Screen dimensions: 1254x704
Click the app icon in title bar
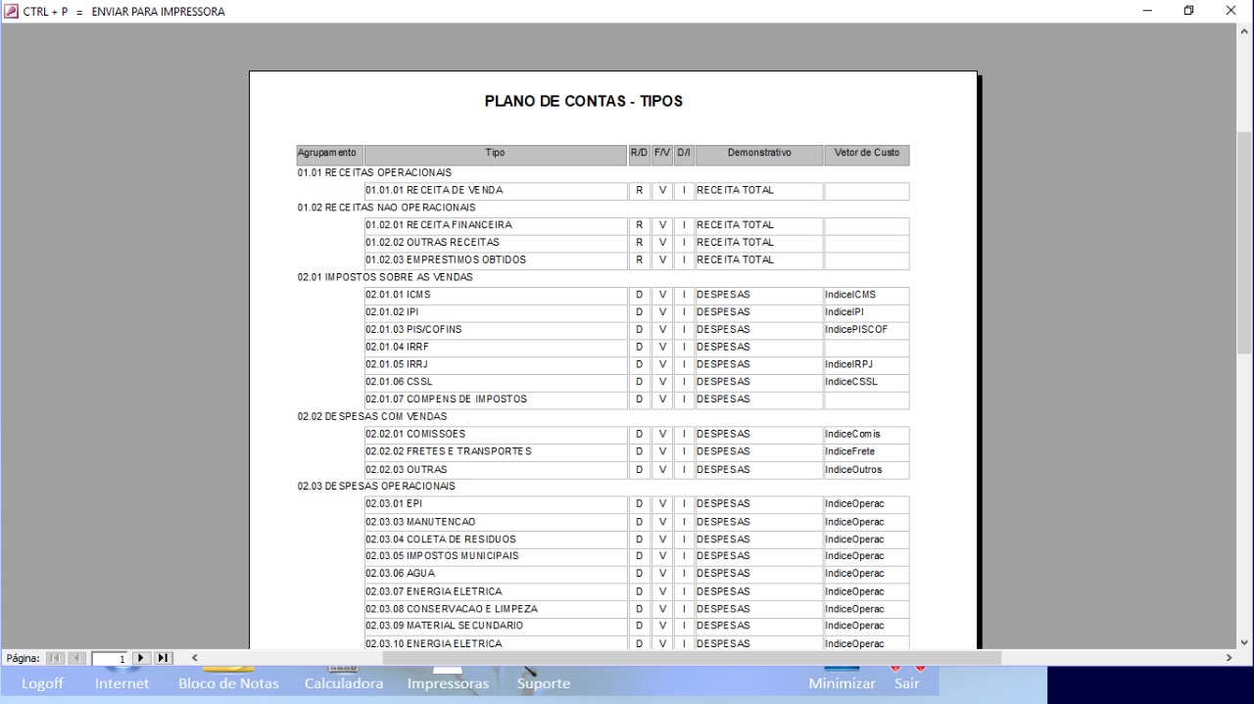pos(11,11)
